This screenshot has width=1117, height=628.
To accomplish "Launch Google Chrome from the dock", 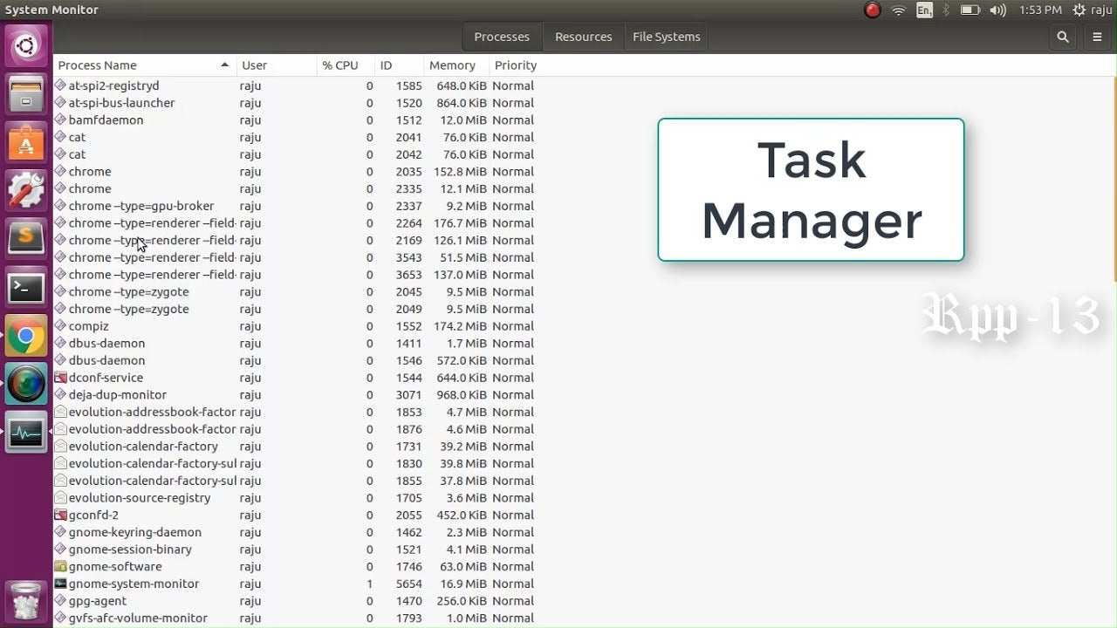I will click(26, 336).
